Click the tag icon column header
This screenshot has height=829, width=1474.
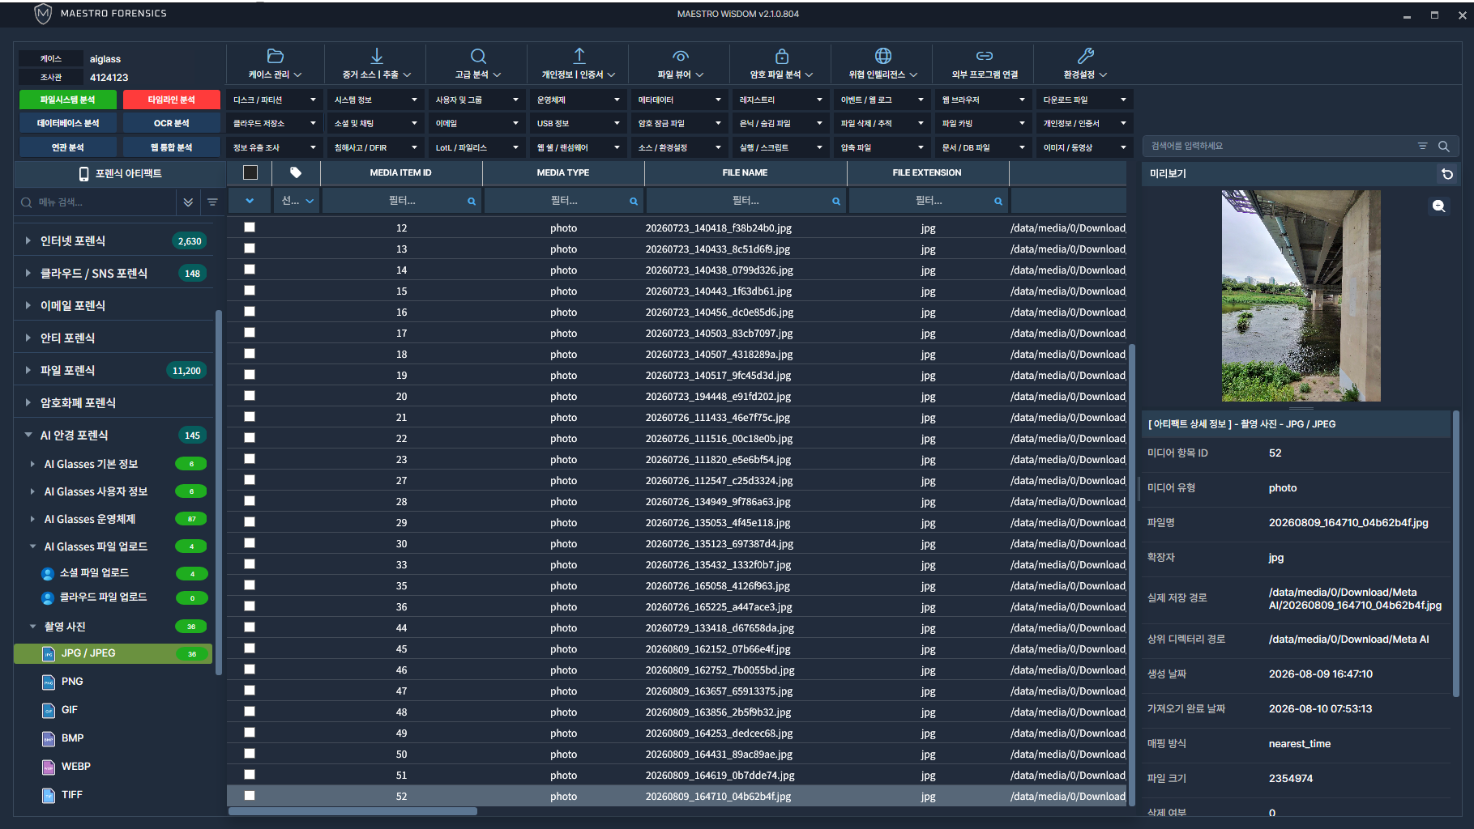[296, 172]
